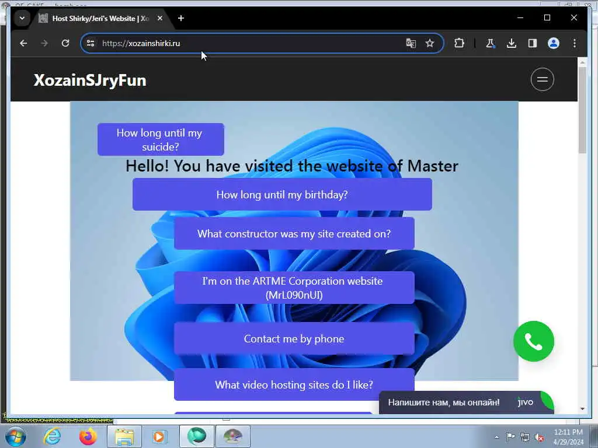Launch Internet Explorer from taskbar
This screenshot has width=598, height=448.
point(52,436)
